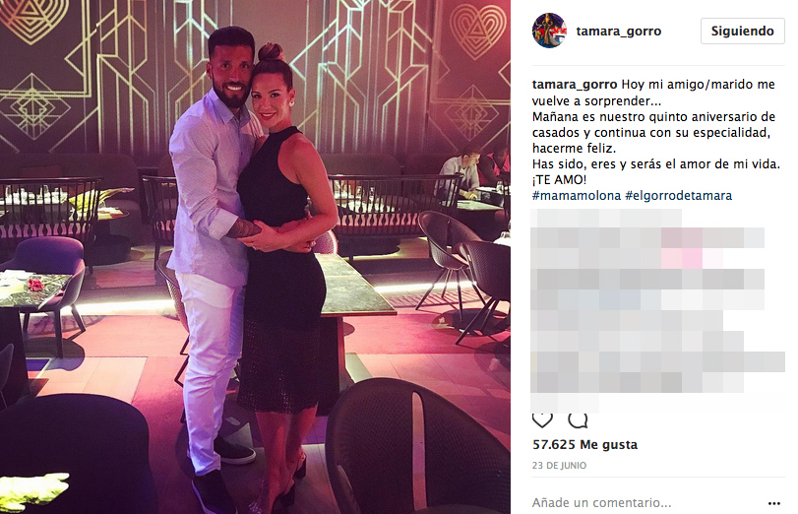Open the three-dots more options menu
Screen dimensions: 798x514
pyautogui.click(x=774, y=503)
